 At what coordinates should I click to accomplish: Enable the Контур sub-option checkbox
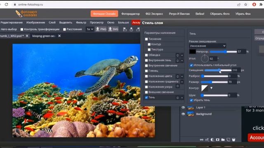149,44
